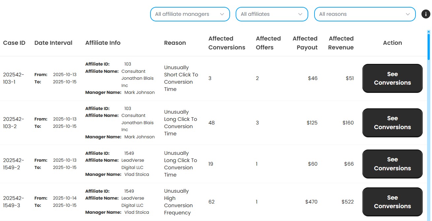Click the Reason column header
Screen dimensions: 432x221
(175, 42)
